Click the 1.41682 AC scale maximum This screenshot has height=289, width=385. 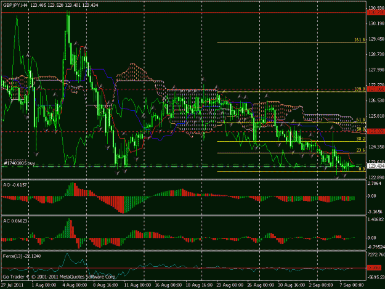coord(376,219)
